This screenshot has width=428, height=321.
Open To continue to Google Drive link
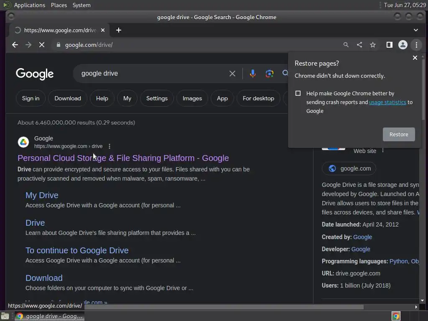point(77,250)
